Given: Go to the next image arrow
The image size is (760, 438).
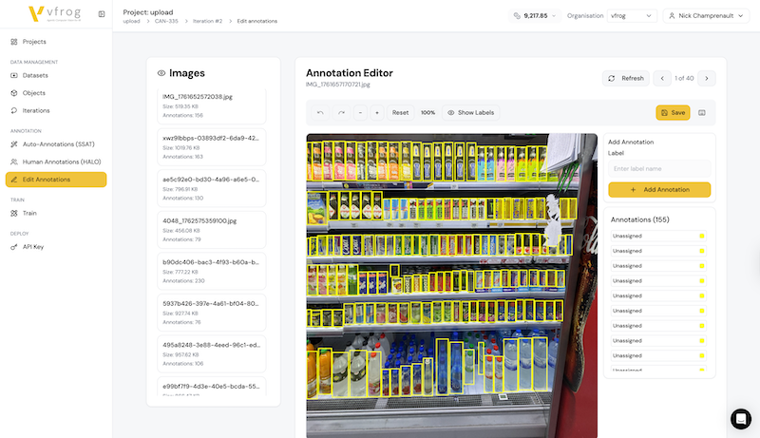Looking at the screenshot, I should (x=707, y=78).
